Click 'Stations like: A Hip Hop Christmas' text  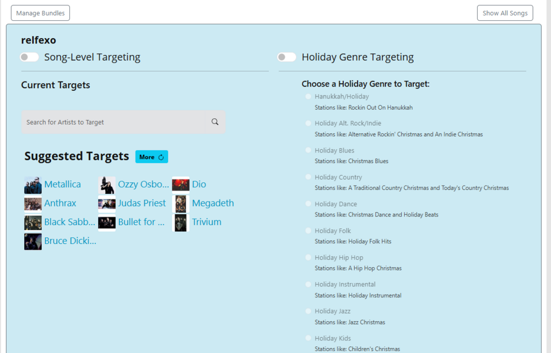click(358, 268)
